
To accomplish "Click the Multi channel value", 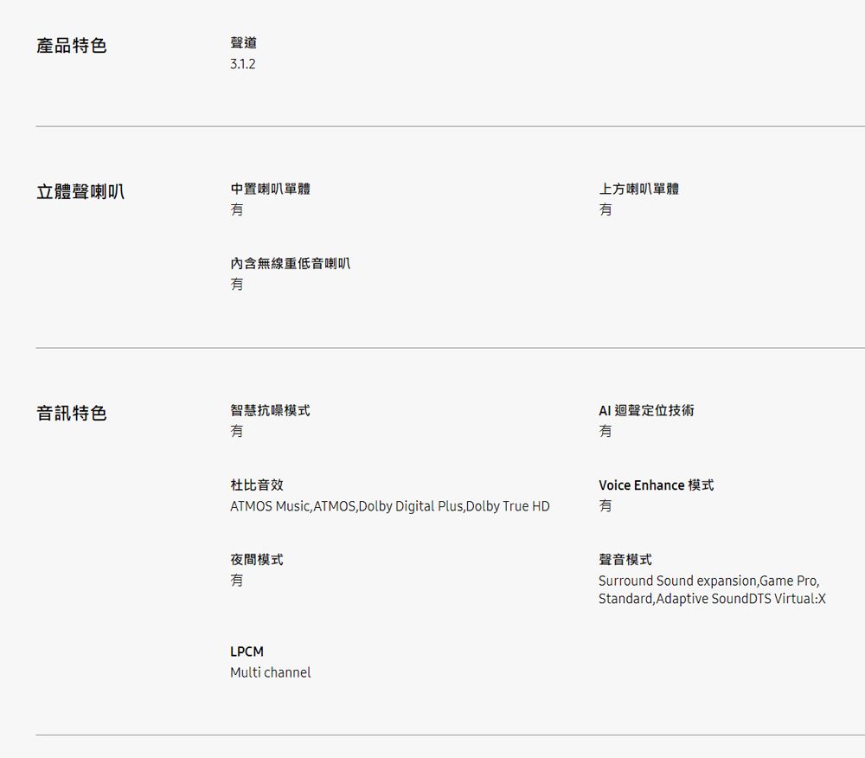I will tap(270, 672).
